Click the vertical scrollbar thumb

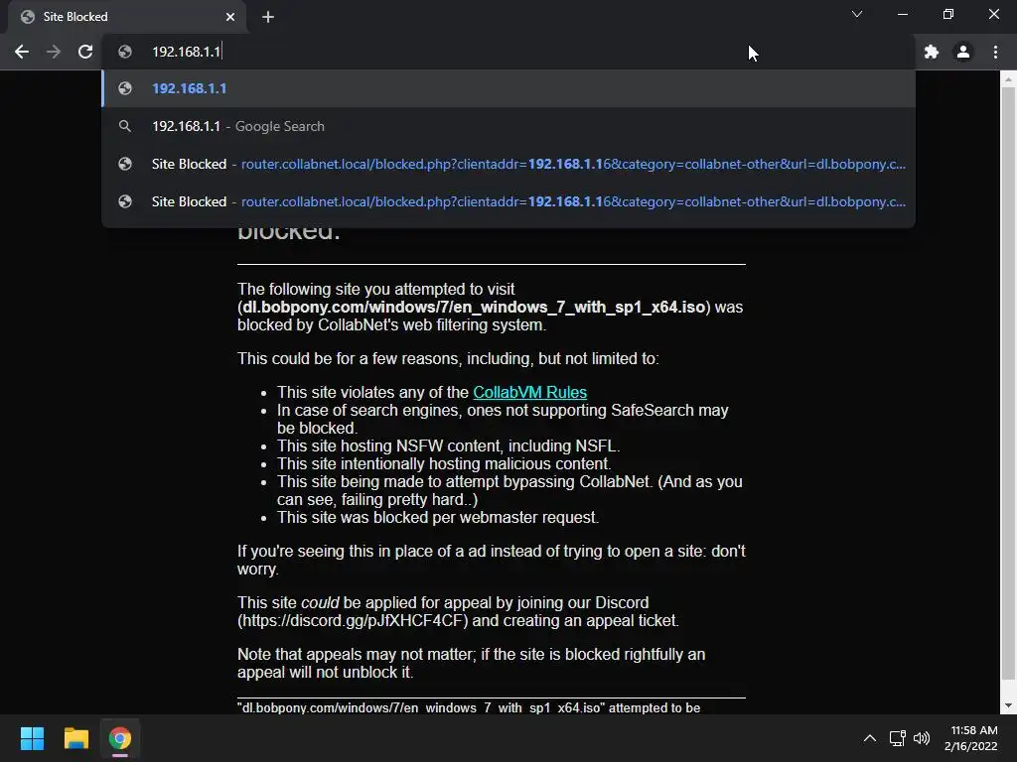pos(1008,384)
